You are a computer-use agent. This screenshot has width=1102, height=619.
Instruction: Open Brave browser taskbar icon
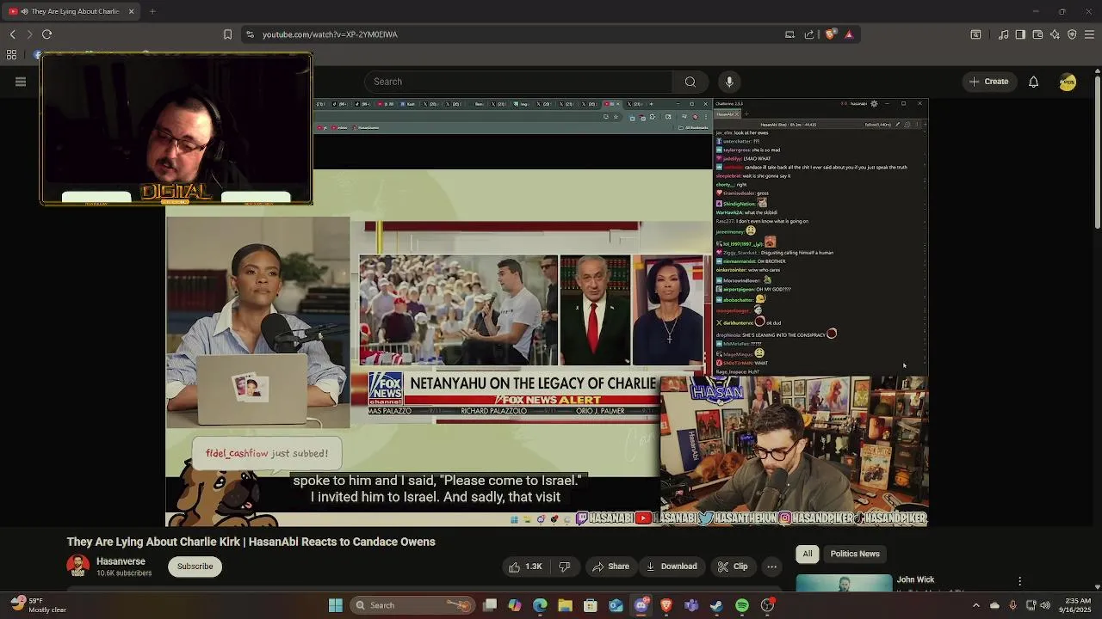666,605
